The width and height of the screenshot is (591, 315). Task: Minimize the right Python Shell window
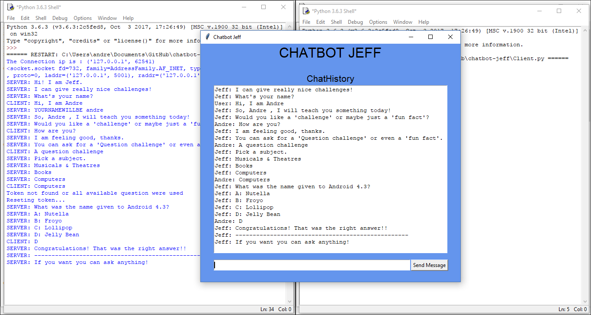[539, 11]
